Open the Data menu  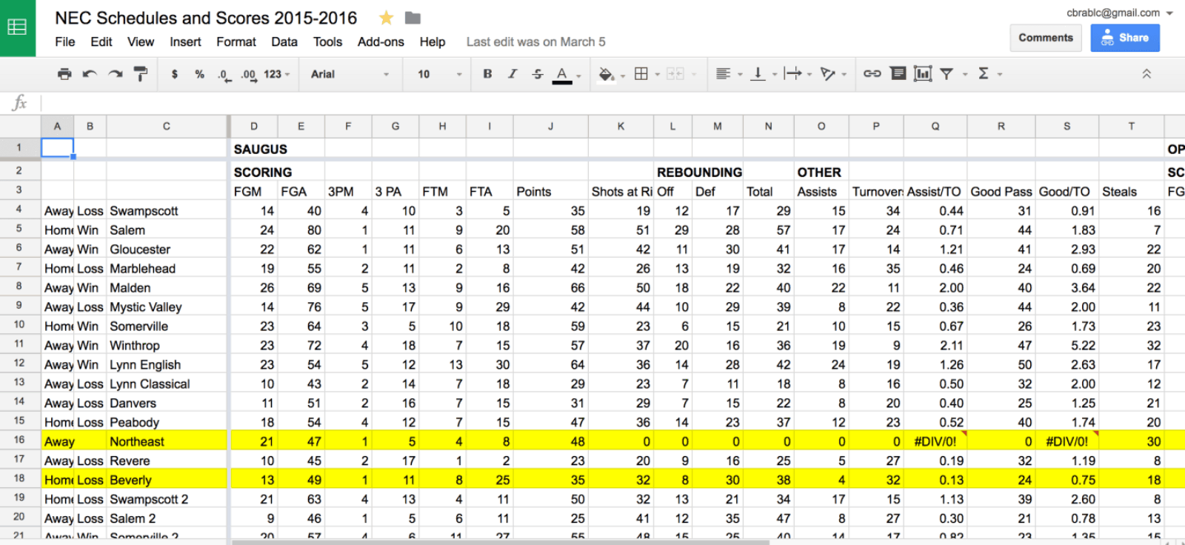pos(284,42)
